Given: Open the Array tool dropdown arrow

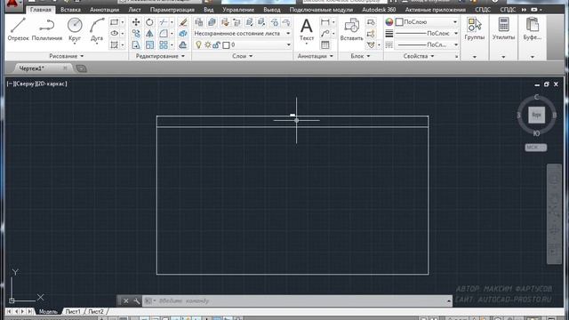Looking at the screenshot, I should click(172, 44).
